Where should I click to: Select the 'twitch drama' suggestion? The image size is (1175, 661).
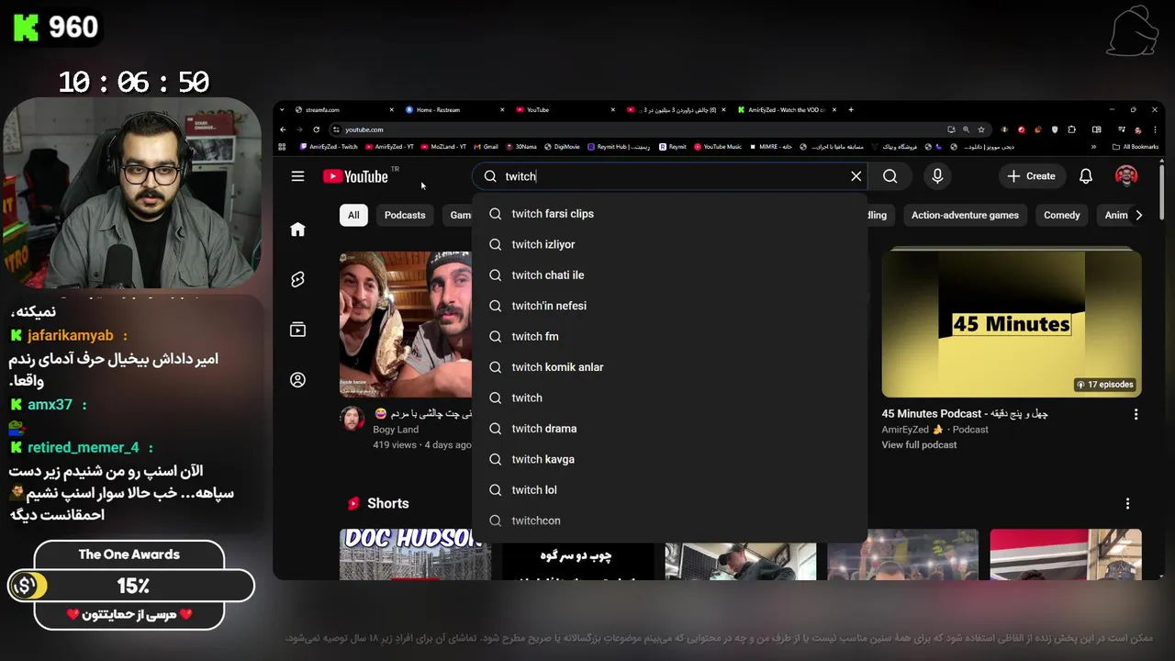669,429
